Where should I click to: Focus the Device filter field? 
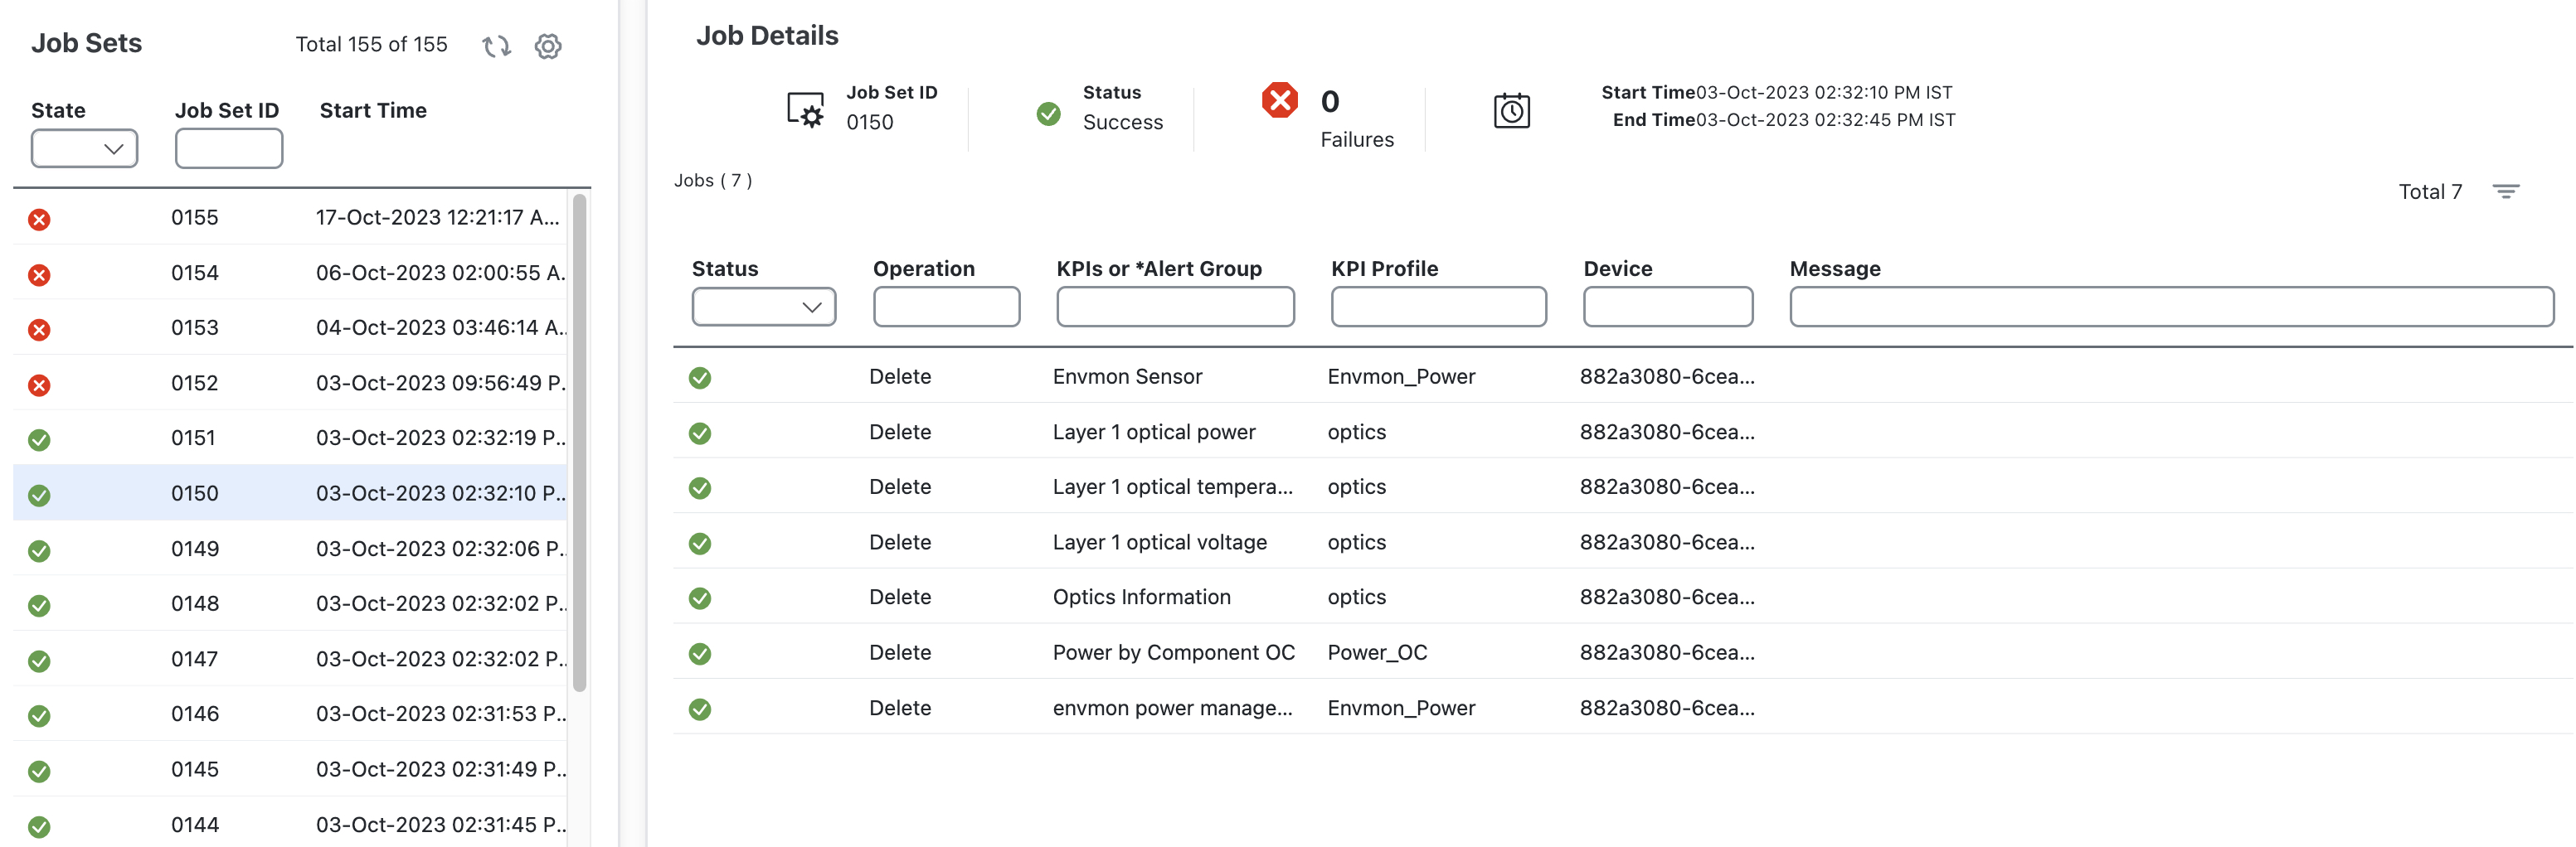coord(1668,307)
